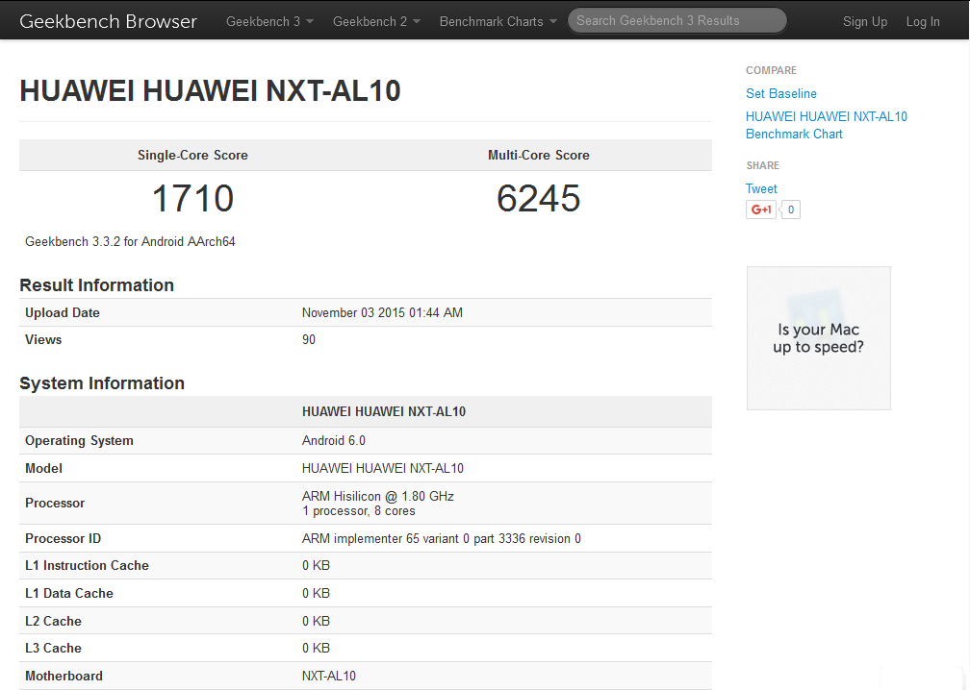The image size is (970, 690).
Task: Click the Geekbench Browser logo link
Action: pyautogui.click(x=108, y=21)
